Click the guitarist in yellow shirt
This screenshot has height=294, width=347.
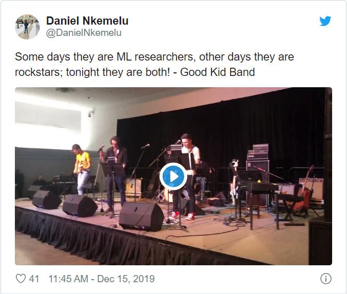click(82, 169)
